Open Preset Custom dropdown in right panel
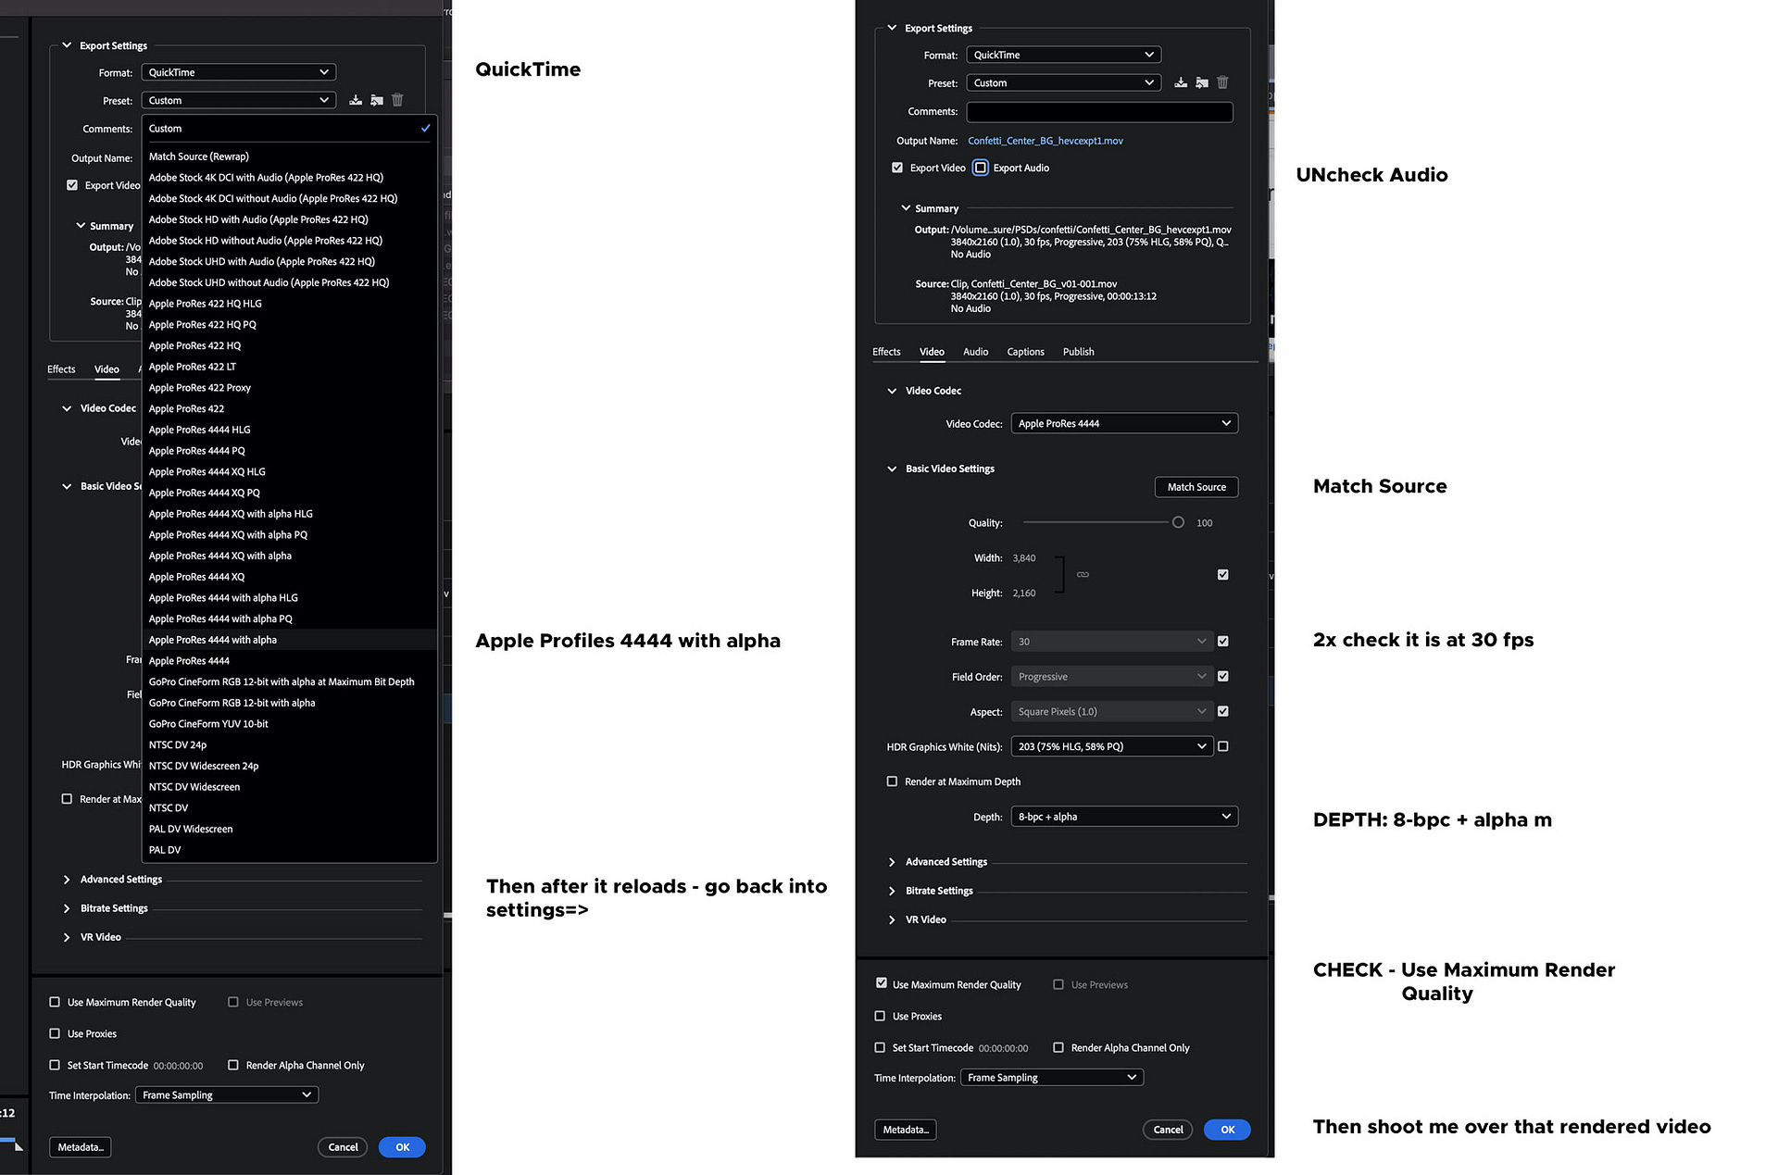 (1063, 82)
